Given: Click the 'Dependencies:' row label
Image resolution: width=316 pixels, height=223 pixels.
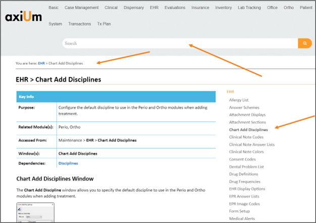Looking at the screenshot, I should tap(32, 163).
